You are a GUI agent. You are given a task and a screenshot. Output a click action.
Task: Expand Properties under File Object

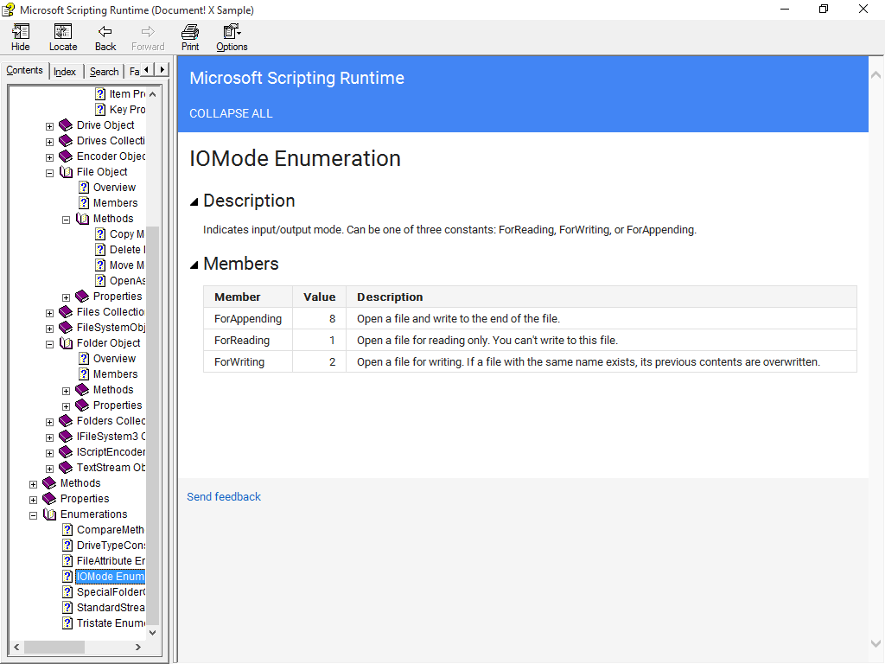[x=66, y=297]
